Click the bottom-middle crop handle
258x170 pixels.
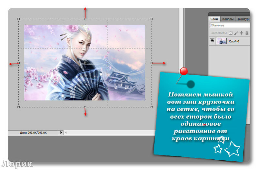85,107
